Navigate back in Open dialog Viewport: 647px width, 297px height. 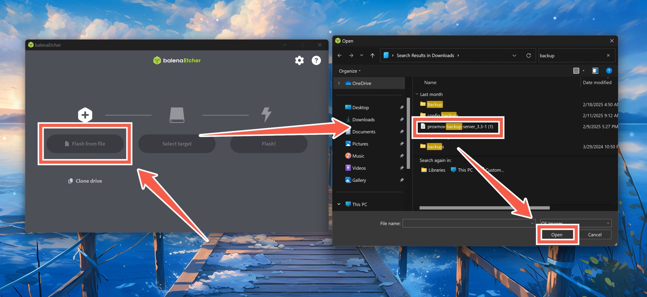point(339,56)
